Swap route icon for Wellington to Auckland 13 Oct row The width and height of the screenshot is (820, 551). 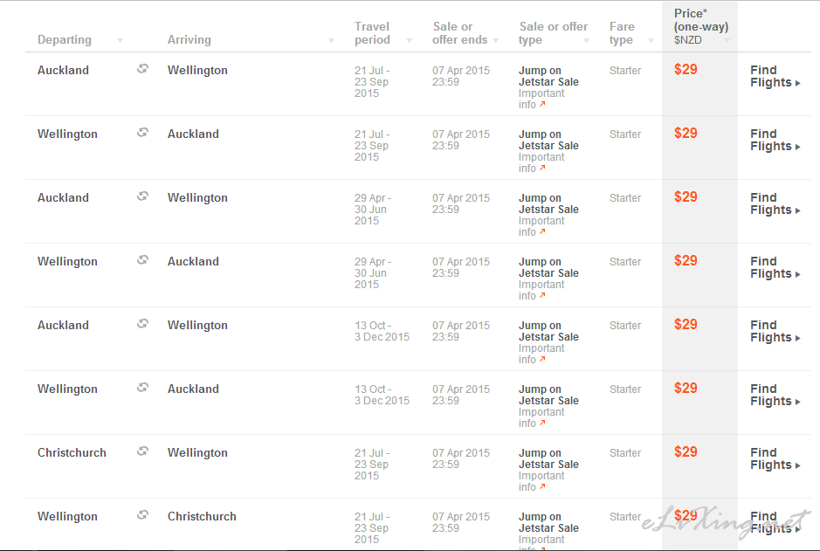[x=142, y=388]
